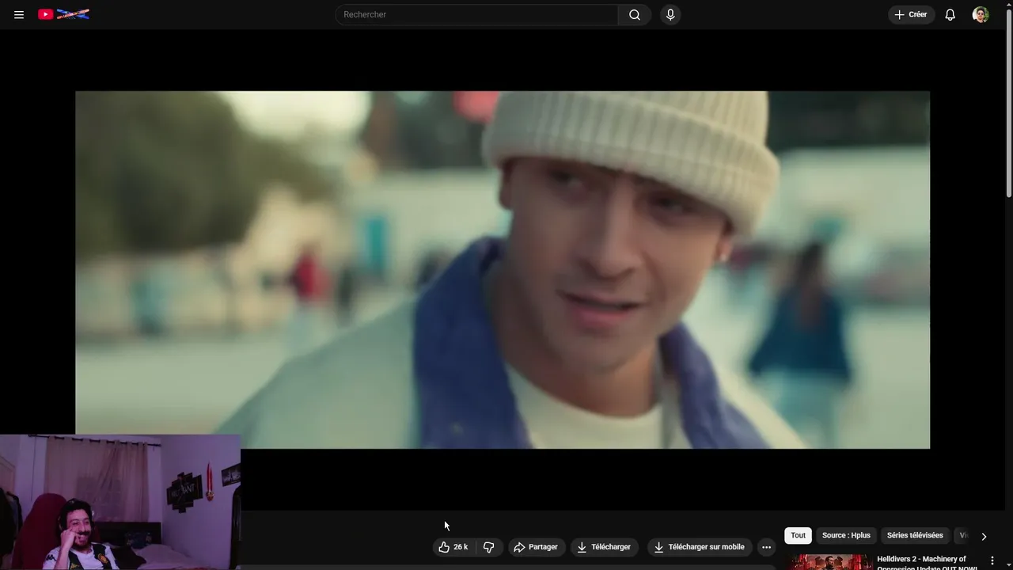Click the Télécharger button
1013x570 pixels.
pos(604,547)
